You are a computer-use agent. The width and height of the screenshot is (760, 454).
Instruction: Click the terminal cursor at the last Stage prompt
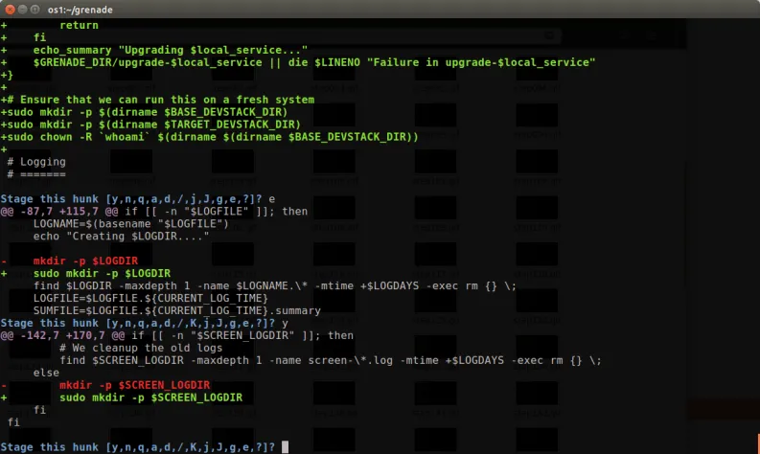(x=285, y=447)
